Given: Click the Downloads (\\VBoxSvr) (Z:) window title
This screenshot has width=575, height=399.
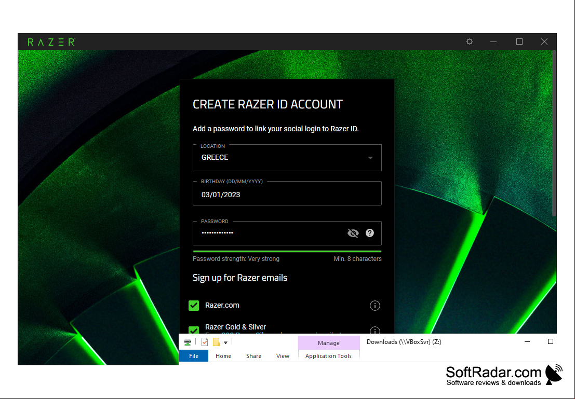Looking at the screenshot, I should (x=404, y=342).
